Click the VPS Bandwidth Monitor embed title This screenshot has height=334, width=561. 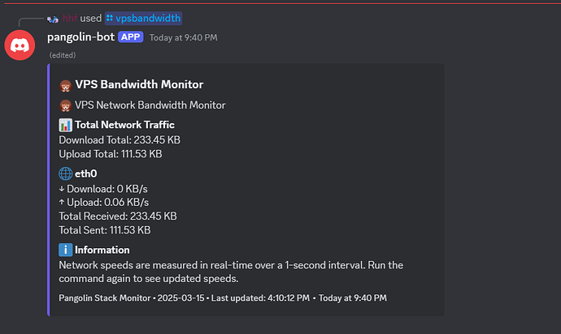pyautogui.click(x=139, y=84)
